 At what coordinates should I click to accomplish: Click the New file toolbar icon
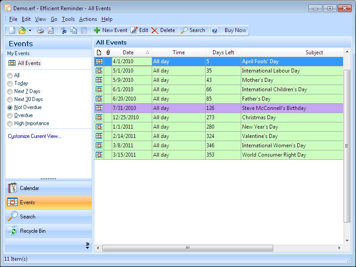[x=12, y=30]
